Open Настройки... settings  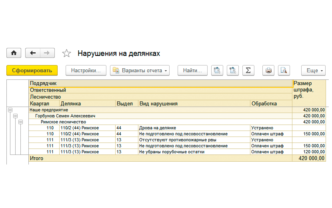coord(86,70)
